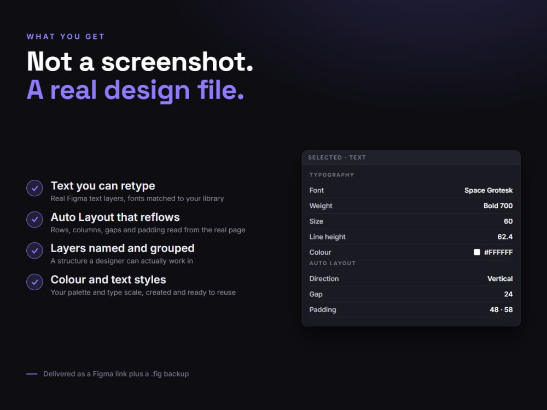Click the checkmark icon beside Auto Layout that reflows
This screenshot has height=410, width=547.
click(34, 220)
